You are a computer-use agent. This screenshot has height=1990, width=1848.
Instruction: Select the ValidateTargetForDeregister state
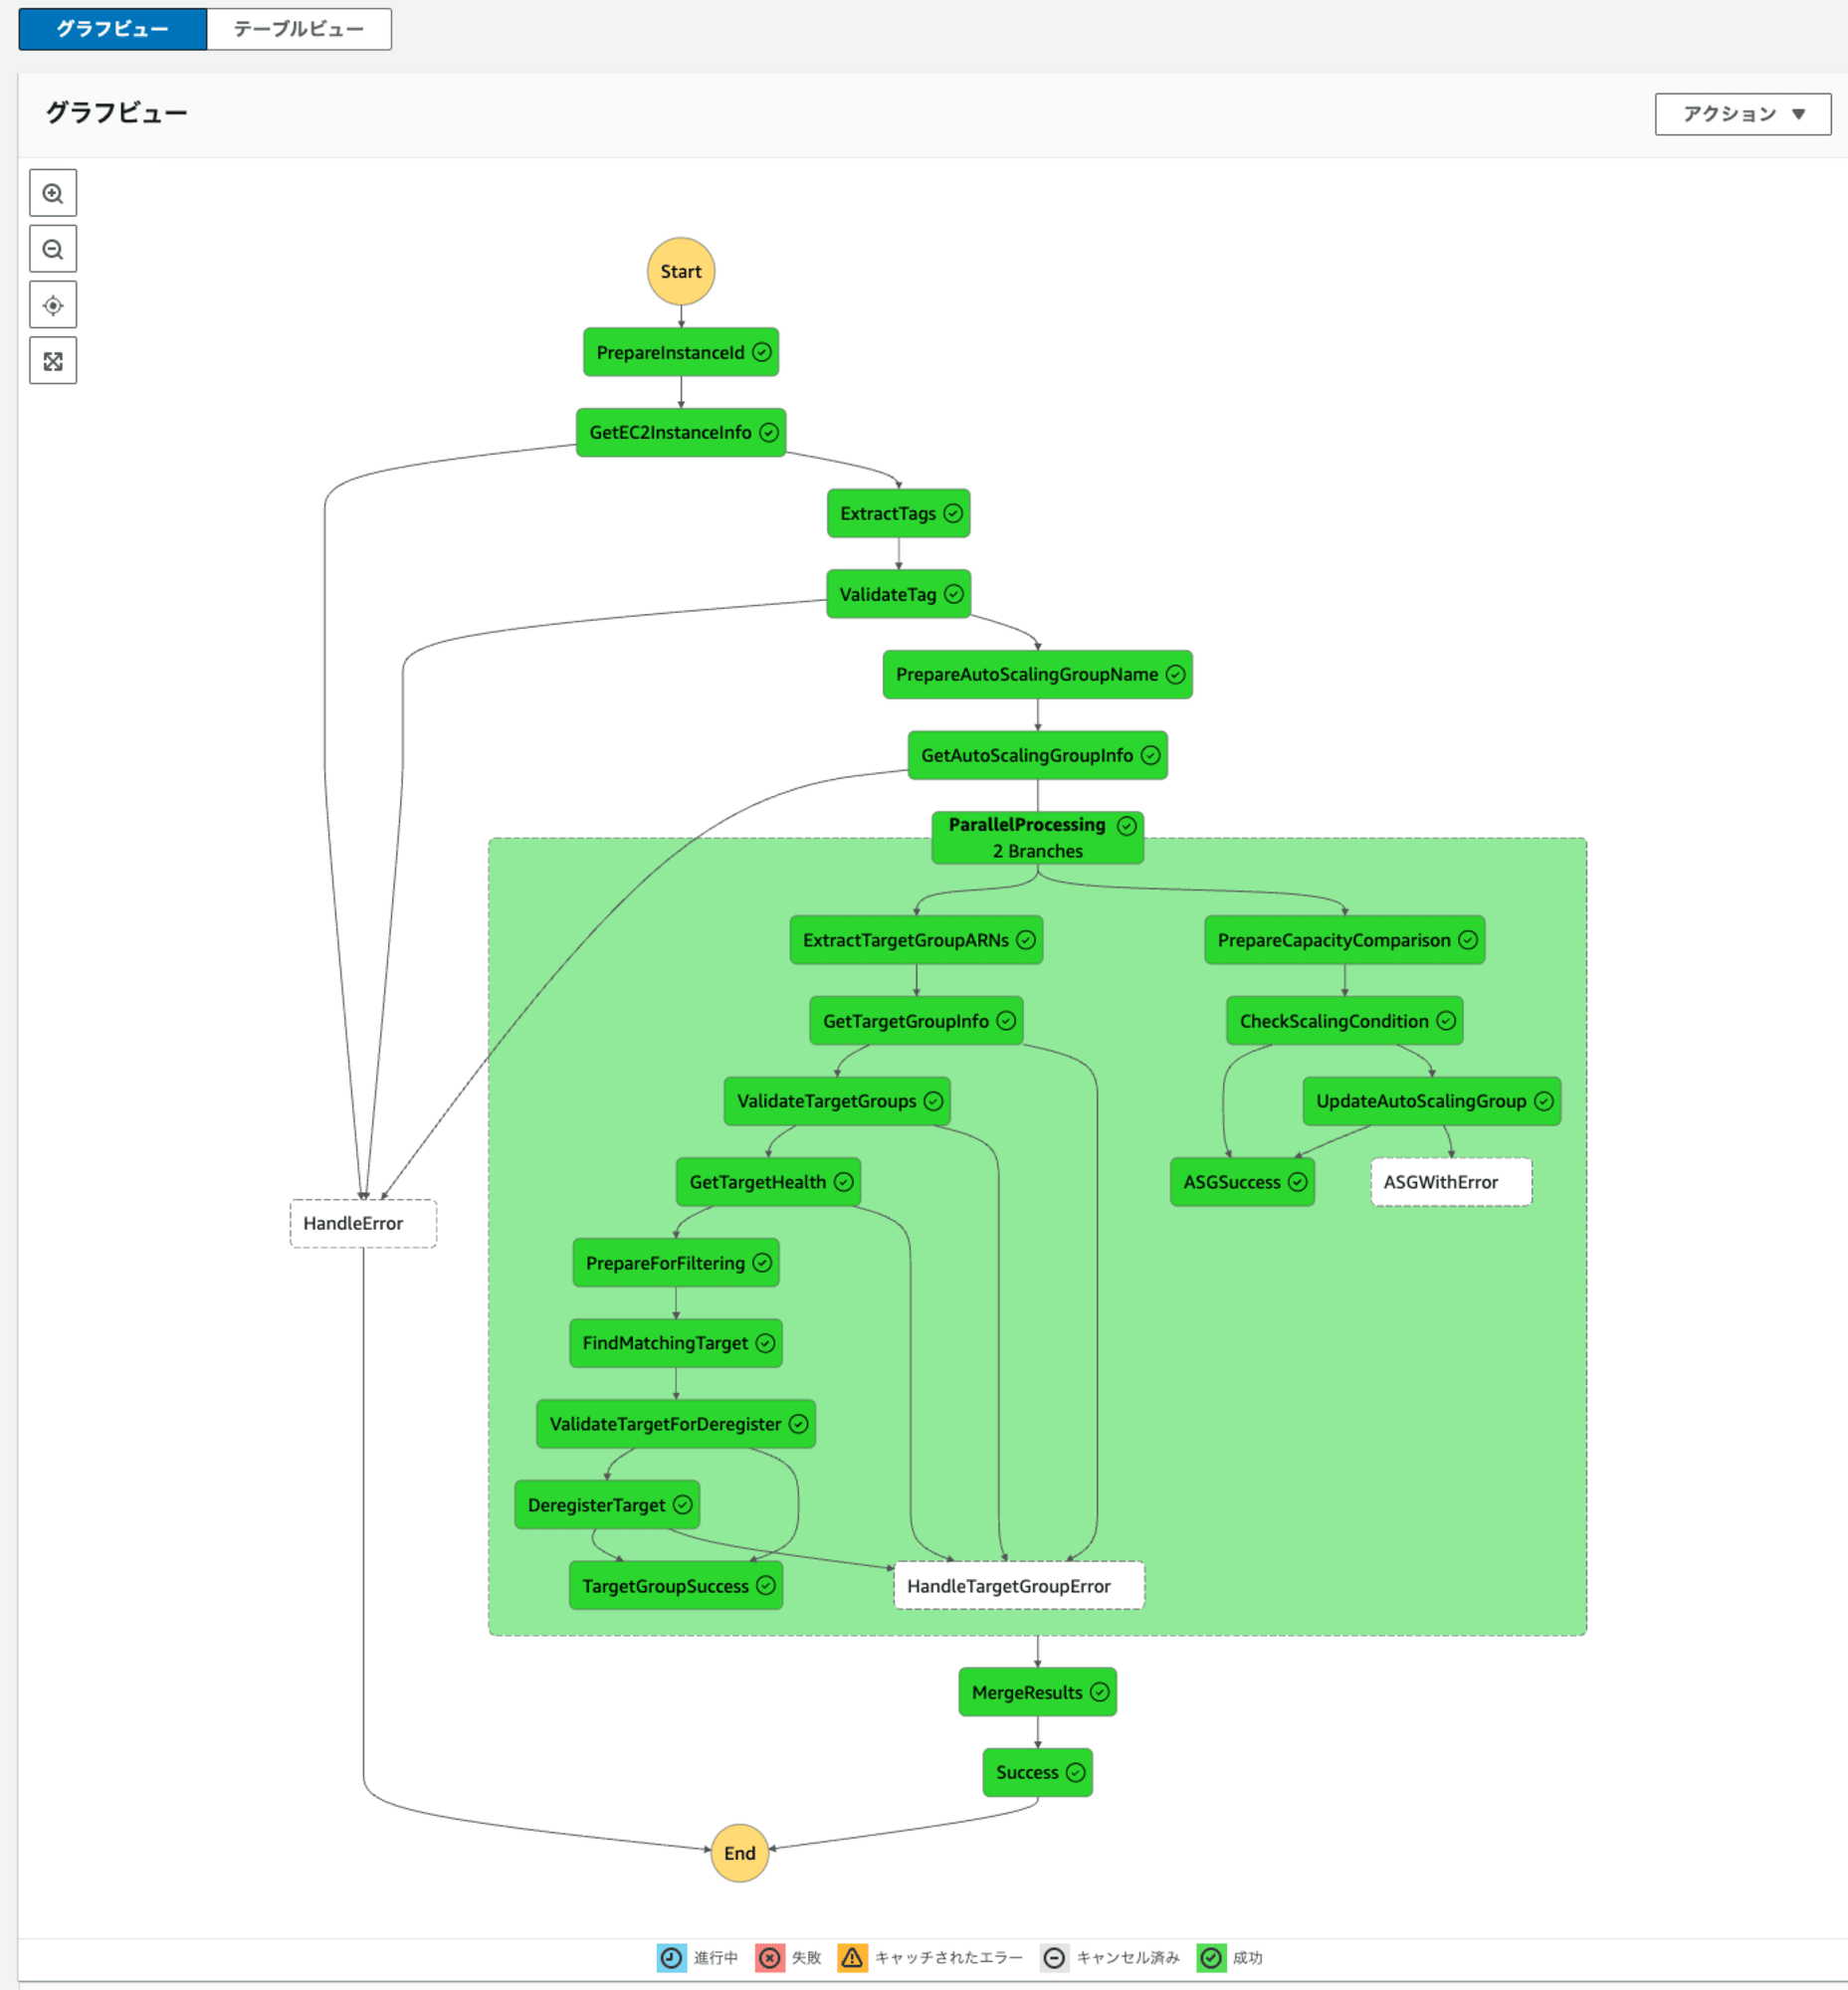point(676,1424)
